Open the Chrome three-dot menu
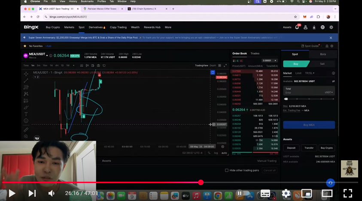 pyautogui.click(x=335, y=17)
